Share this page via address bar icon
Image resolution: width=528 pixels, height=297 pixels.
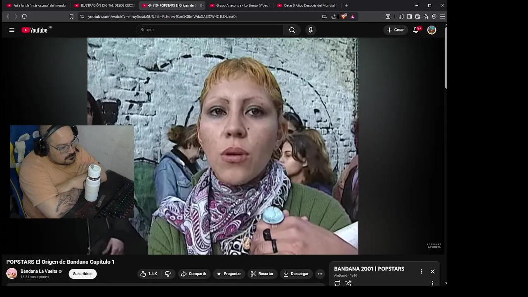[x=333, y=16]
